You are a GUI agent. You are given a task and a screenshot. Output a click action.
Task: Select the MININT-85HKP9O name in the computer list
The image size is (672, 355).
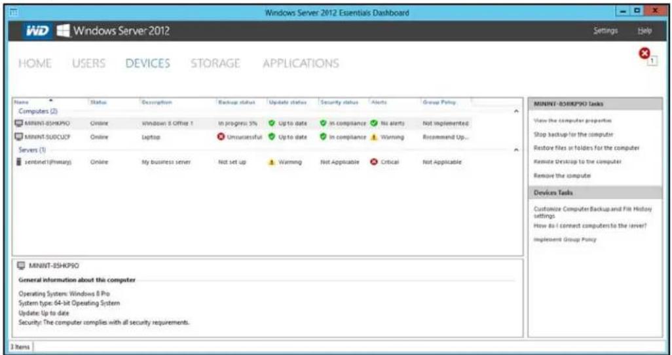[47, 124]
